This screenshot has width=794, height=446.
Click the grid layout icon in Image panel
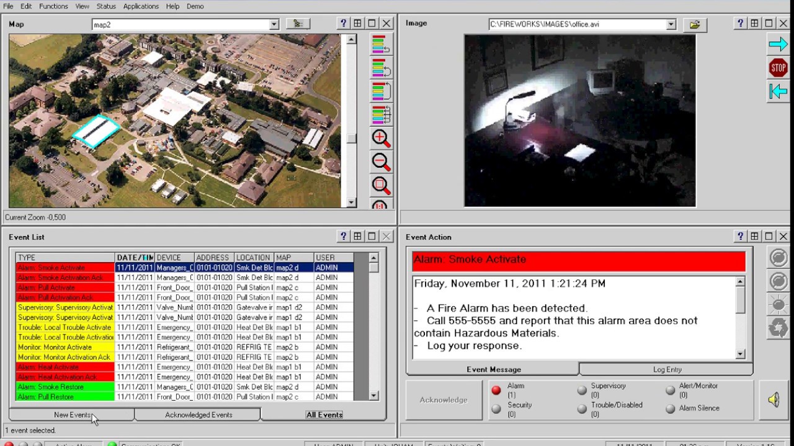(x=754, y=23)
